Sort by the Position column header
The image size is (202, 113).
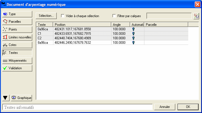coord(82,24)
